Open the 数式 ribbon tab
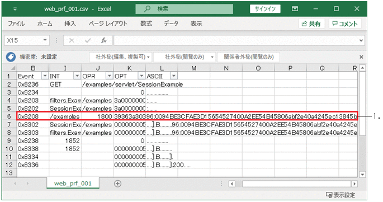This screenshot has width=383, height=202. click(146, 24)
